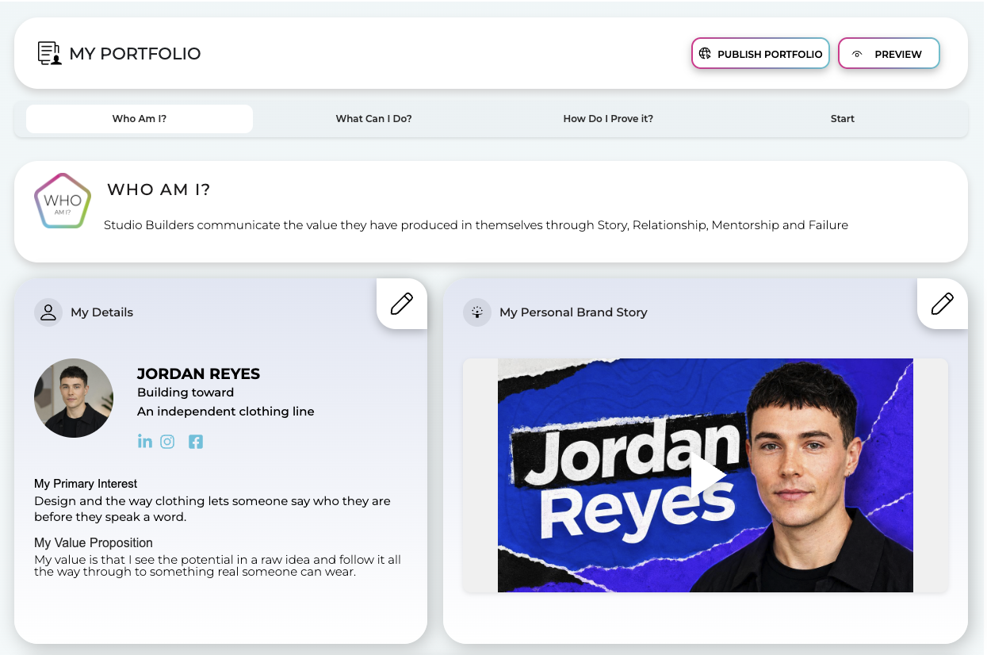Click the Publish Portfolio button
The image size is (987, 655).
click(x=760, y=54)
